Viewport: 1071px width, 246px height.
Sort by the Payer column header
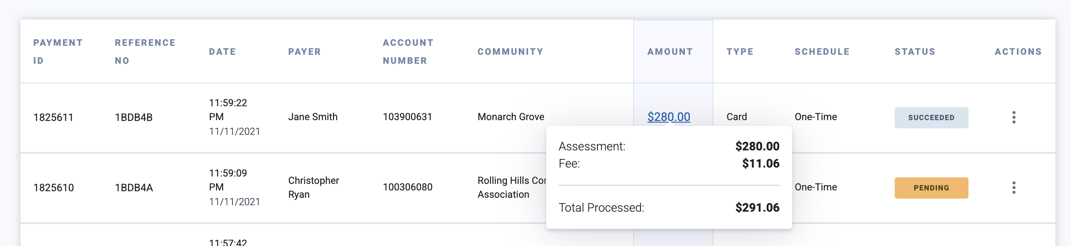(304, 52)
